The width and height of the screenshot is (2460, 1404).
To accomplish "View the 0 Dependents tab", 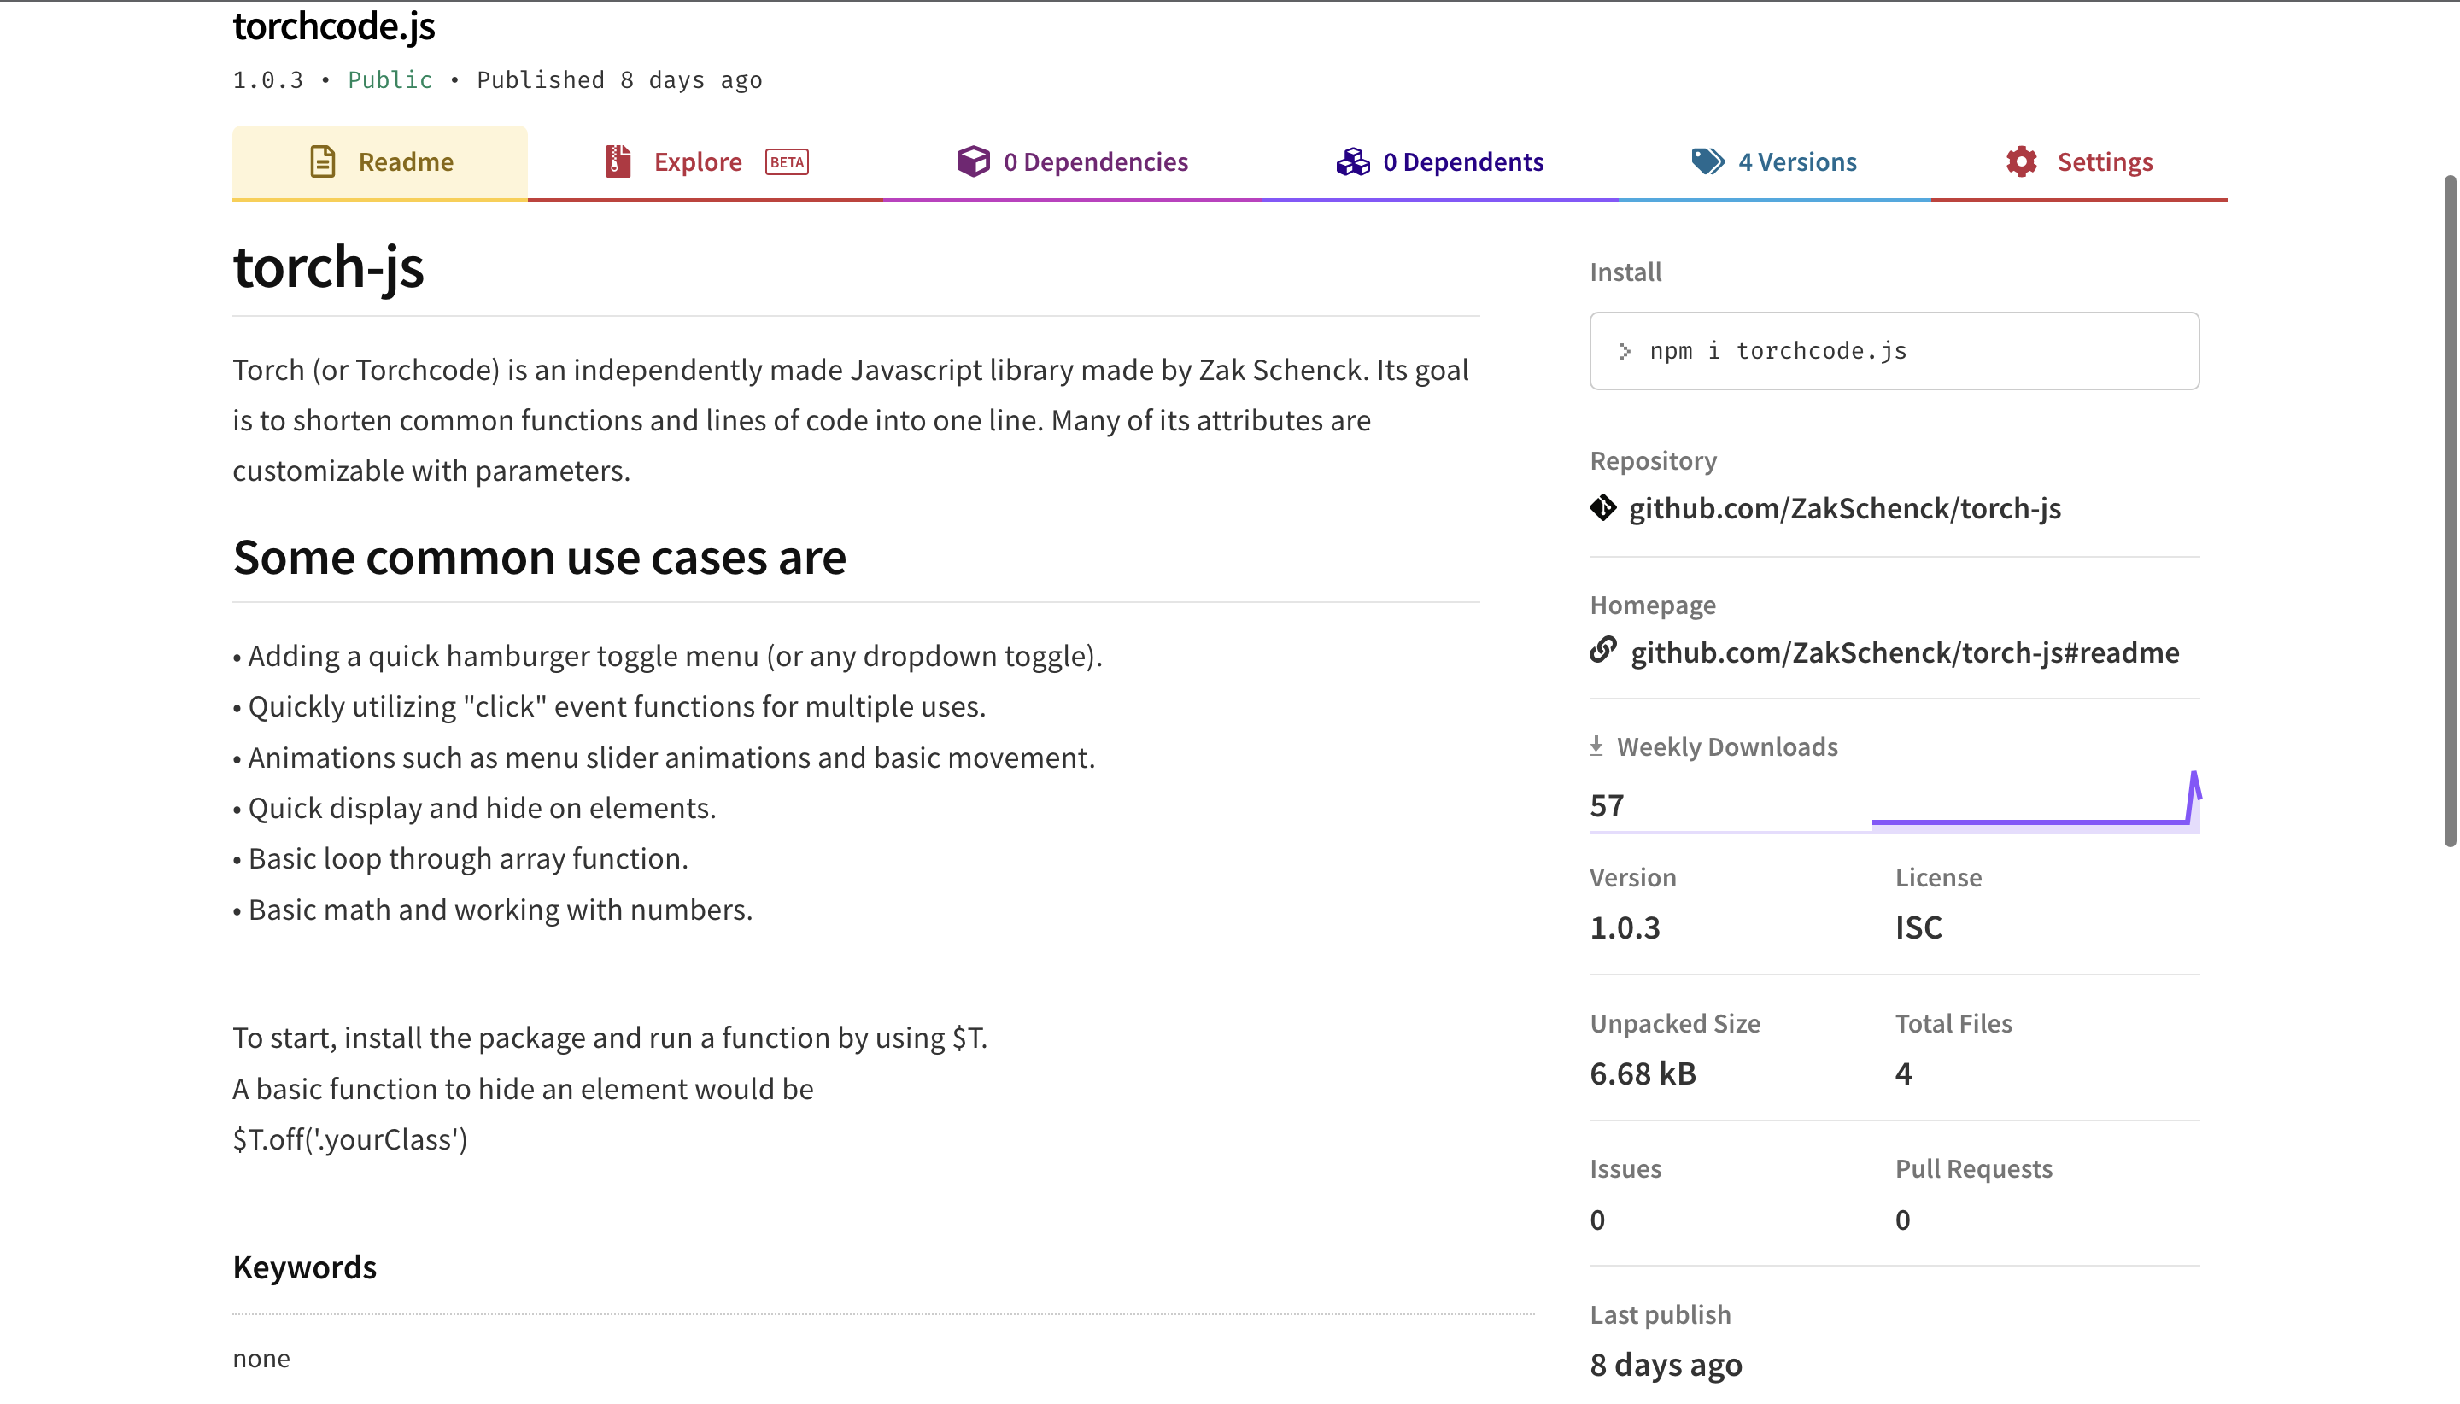I will tap(1441, 162).
